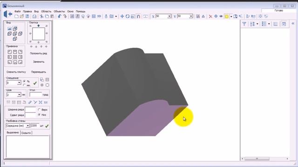Switch to 3D view mode icon
The height and width of the screenshot is (167, 298).
[99, 17]
